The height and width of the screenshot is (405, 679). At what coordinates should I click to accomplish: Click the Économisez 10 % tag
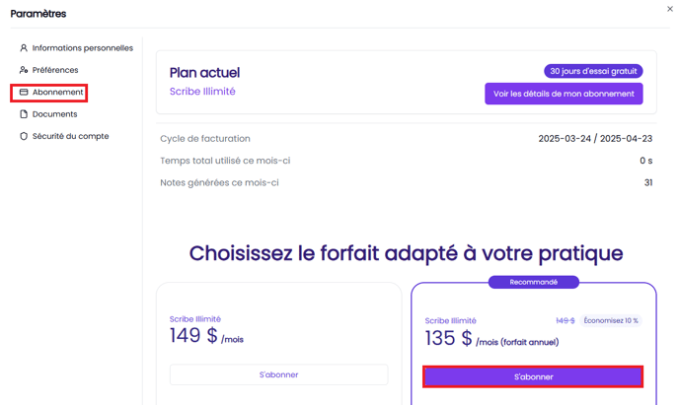[x=610, y=320]
